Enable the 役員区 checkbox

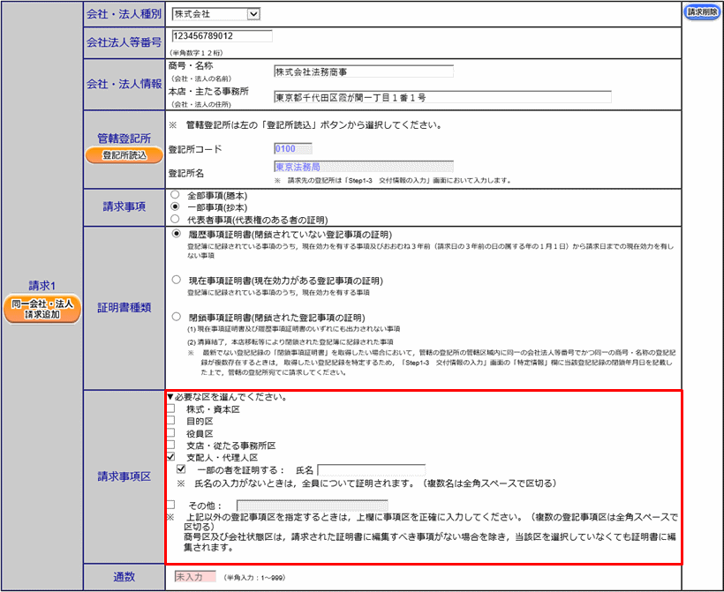(171, 434)
